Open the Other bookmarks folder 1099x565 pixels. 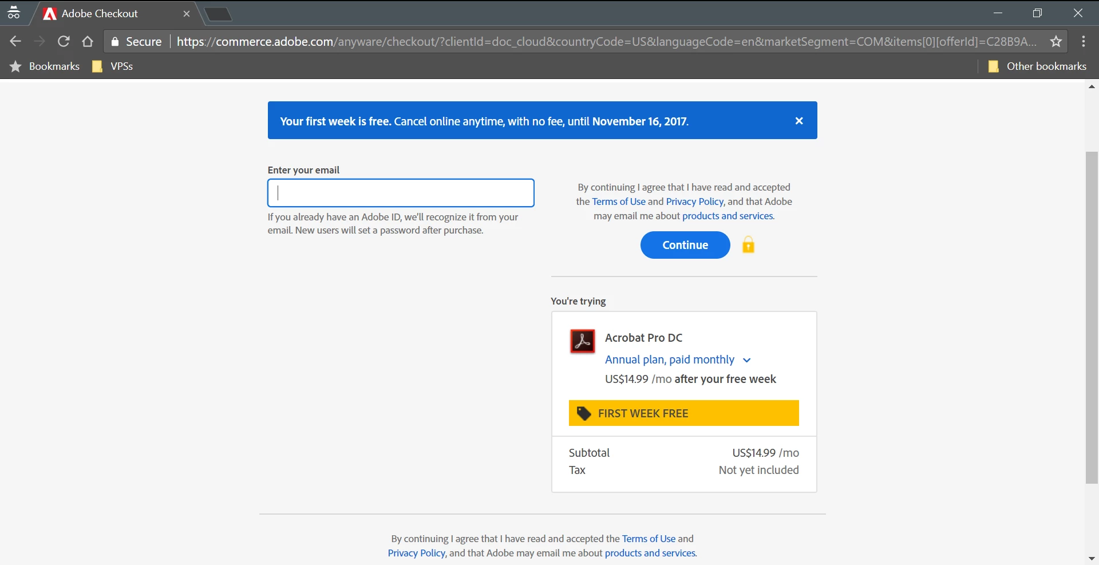[x=1037, y=66]
